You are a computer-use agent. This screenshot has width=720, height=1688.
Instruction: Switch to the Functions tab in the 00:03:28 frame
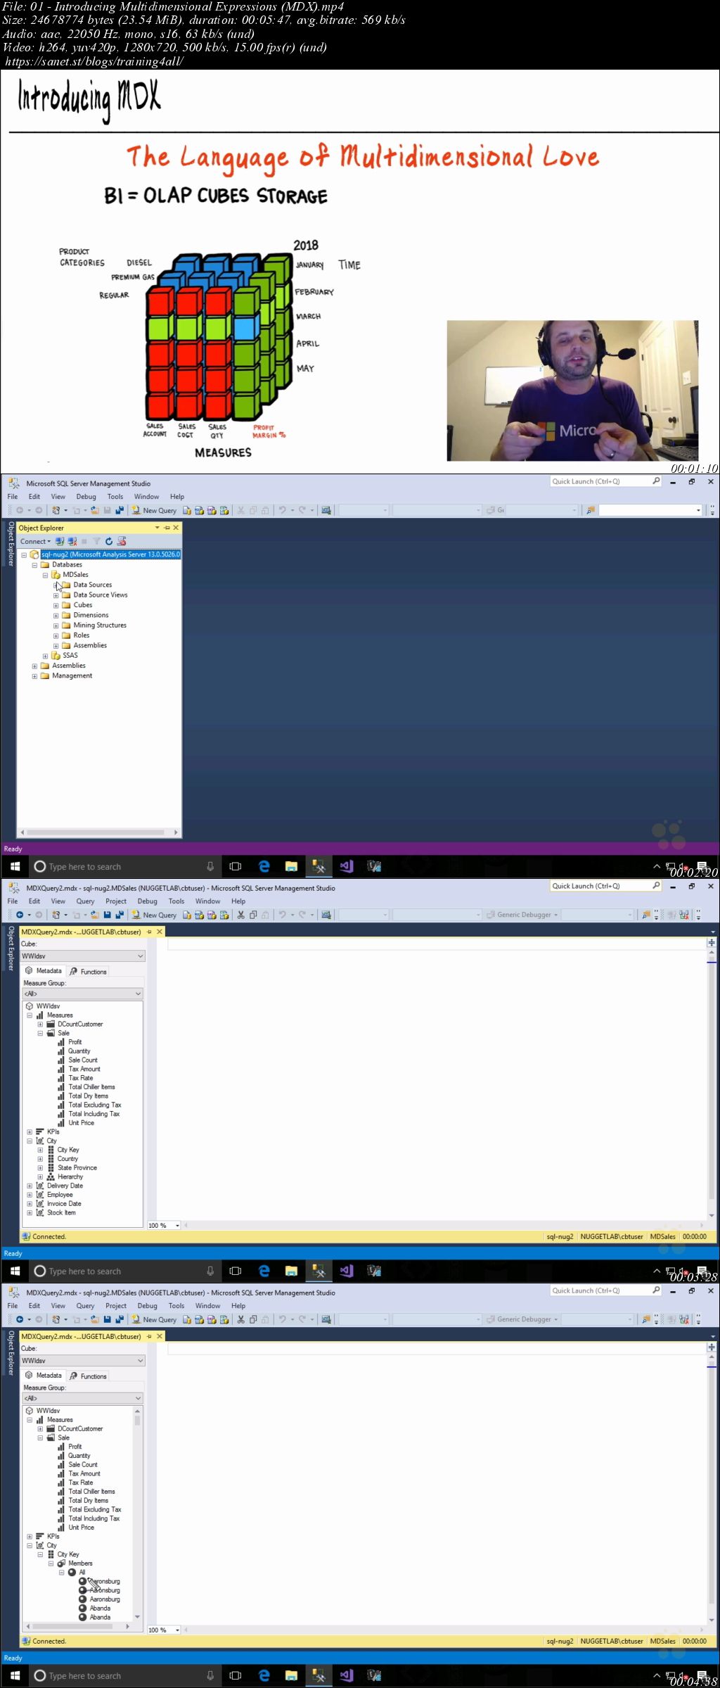click(88, 972)
